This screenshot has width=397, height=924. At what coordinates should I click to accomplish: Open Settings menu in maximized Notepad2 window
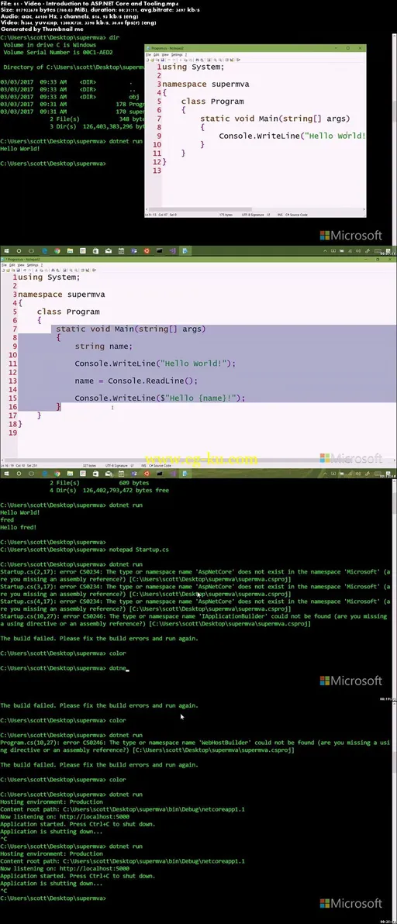coord(33,265)
